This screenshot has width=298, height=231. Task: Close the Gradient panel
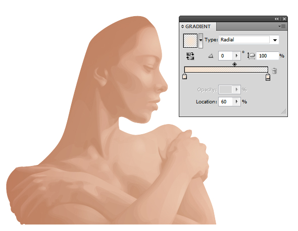coord(284,19)
